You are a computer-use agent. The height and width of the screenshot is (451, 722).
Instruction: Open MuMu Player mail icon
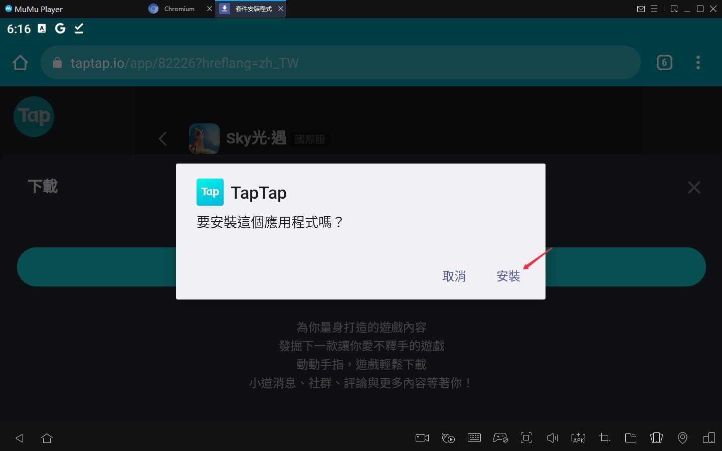point(641,9)
